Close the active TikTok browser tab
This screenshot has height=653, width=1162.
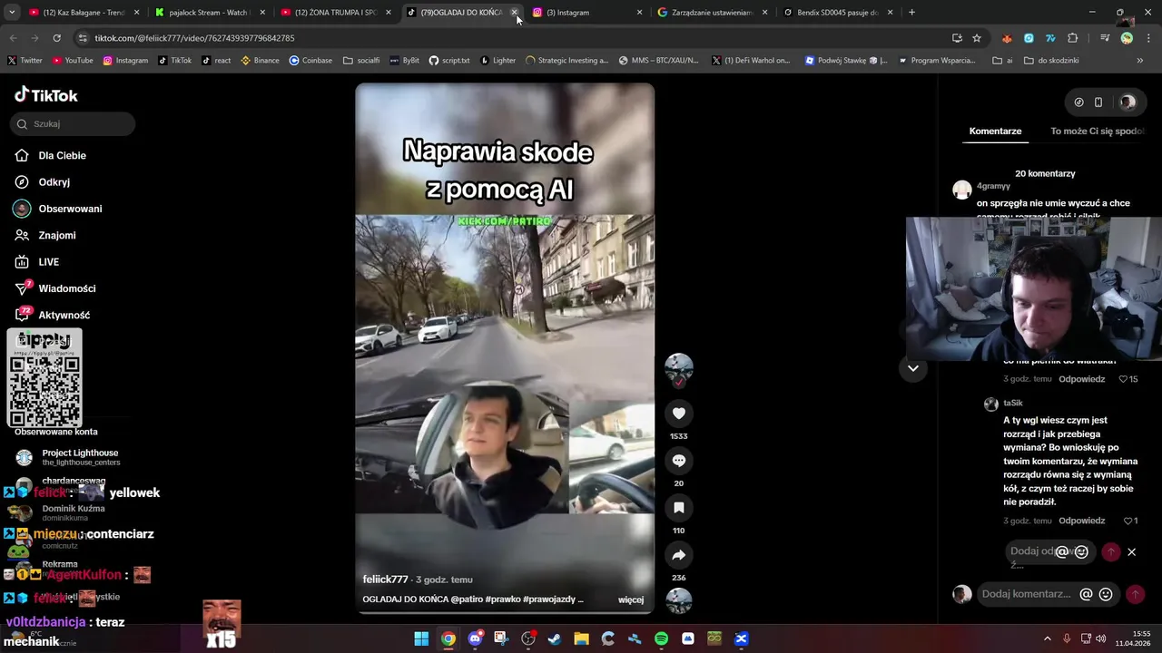(x=514, y=13)
